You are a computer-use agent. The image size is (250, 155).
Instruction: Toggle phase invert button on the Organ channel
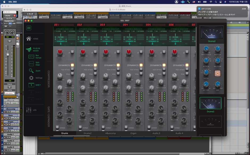click(x=141, y=52)
